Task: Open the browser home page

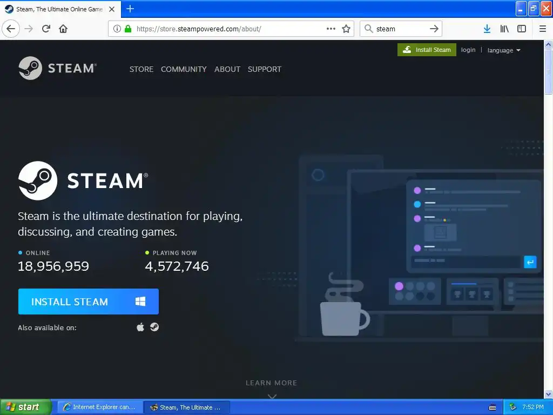Action: pos(63,29)
